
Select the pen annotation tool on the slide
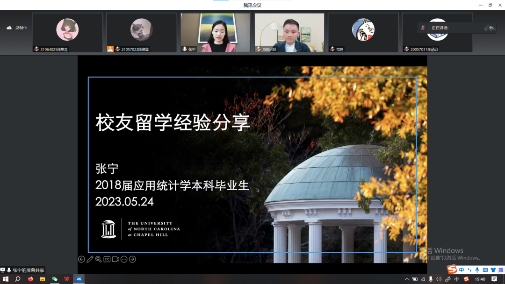(x=90, y=259)
